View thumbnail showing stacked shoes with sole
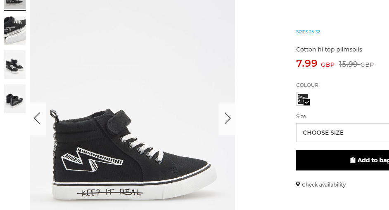Image resolution: width=389 pixels, height=210 pixels. click(14, 31)
